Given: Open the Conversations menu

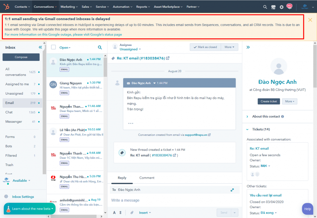Looking at the screenshot, I should coord(45,7).
